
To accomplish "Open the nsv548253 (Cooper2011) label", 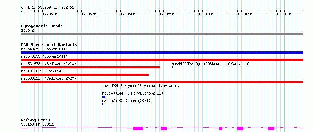I will coord(44,56).
